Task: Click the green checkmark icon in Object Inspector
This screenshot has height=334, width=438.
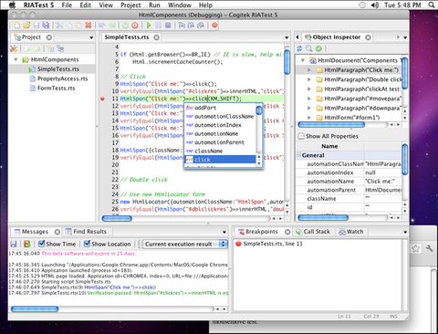Action: [318, 48]
